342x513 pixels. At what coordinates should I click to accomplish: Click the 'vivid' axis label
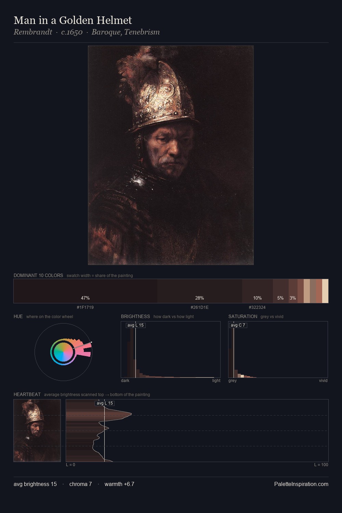(x=323, y=381)
